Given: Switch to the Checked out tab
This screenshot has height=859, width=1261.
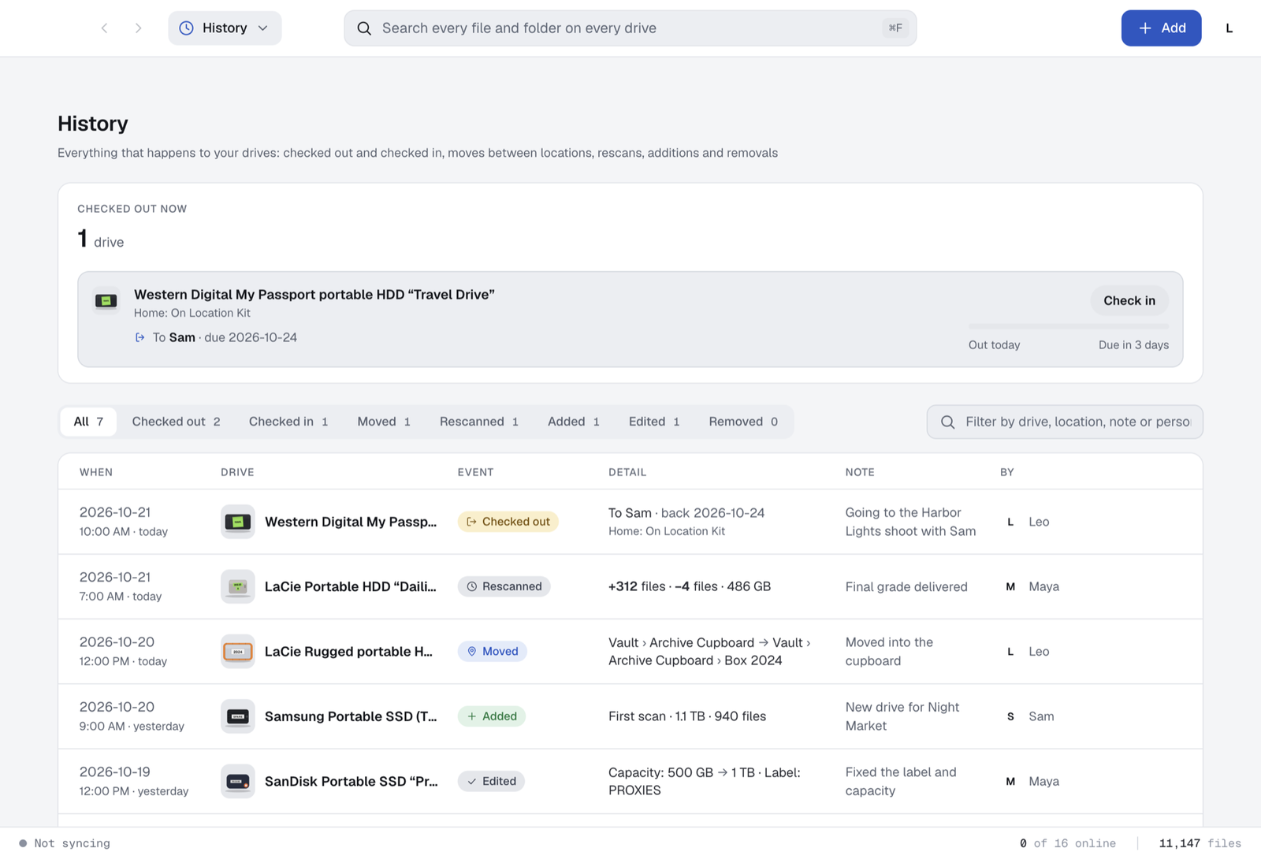Looking at the screenshot, I should click(176, 422).
